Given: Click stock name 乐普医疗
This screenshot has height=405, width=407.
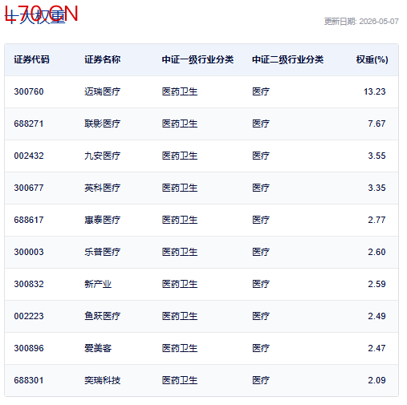Looking at the screenshot, I should (103, 252).
